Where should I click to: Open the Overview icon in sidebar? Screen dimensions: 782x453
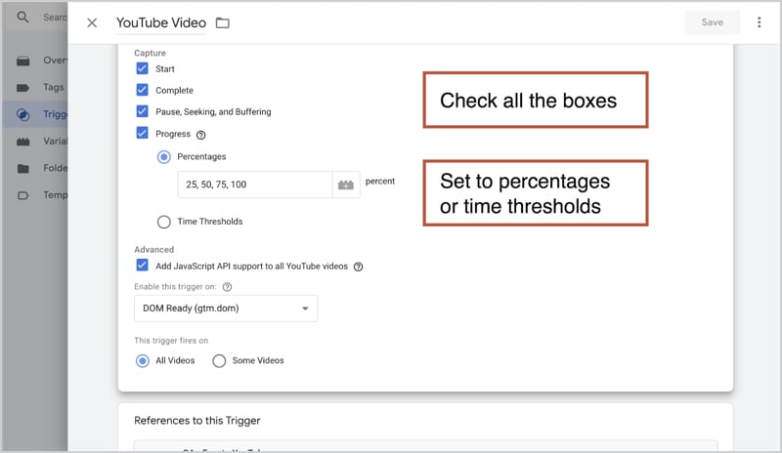(x=22, y=62)
